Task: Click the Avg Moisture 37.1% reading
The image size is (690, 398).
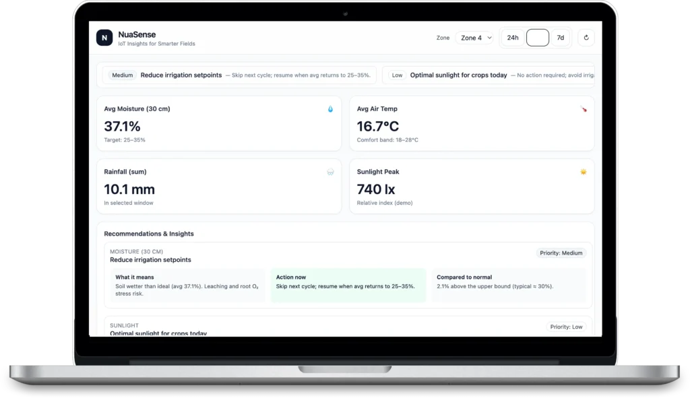Action: pos(121,125)
